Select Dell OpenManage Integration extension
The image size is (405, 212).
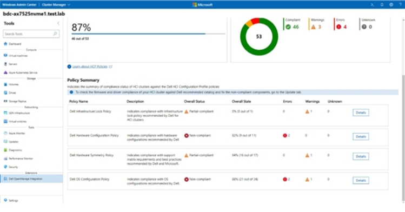(x=31, y=178)
